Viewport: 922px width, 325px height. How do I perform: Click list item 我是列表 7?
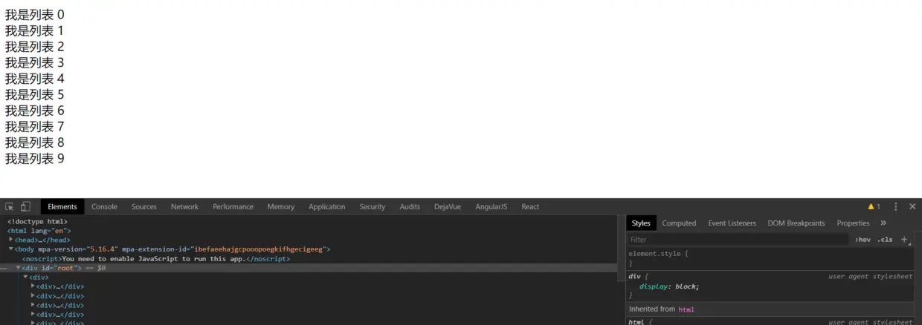click(x=35, y=126)
